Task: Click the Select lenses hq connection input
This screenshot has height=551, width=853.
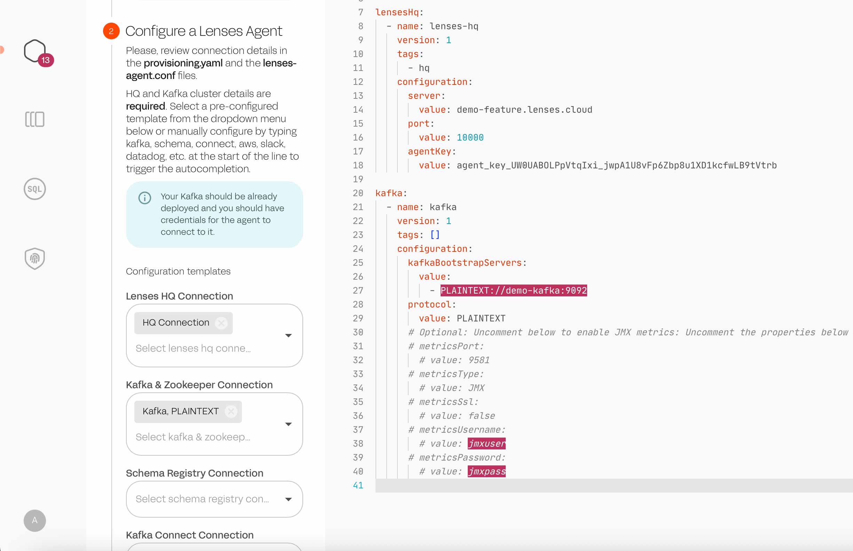Action: pyautogui.click(x=193, y=348)
